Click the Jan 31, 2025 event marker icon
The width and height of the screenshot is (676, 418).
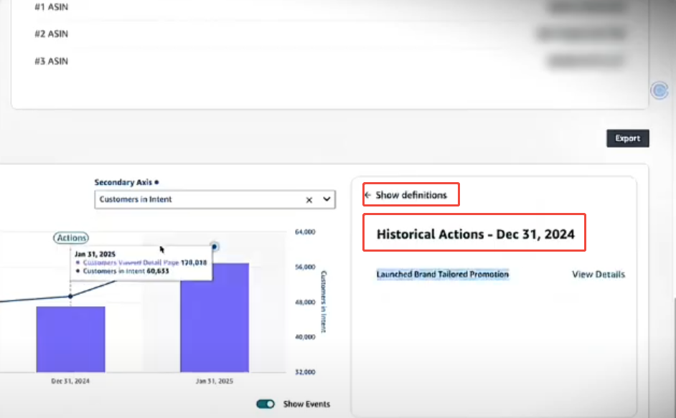(x=214, y=247)
